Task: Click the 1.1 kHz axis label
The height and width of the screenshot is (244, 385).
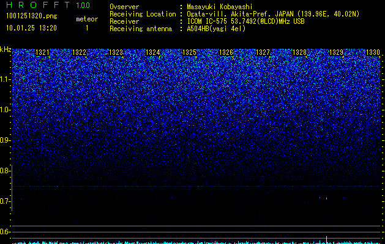Action: coord(5,79)
